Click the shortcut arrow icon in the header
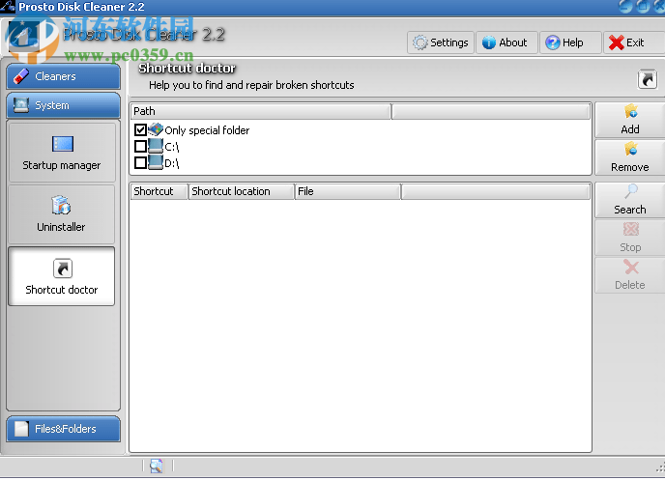This screenshot has height=480, width=665. pyautogui.click(x=648, y=79)
